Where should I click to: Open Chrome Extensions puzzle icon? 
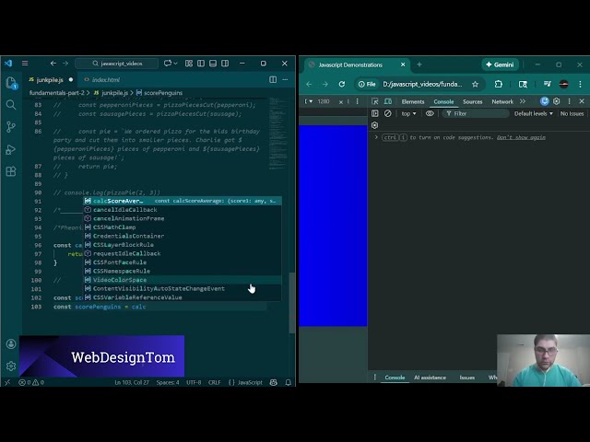pos(498,84)
